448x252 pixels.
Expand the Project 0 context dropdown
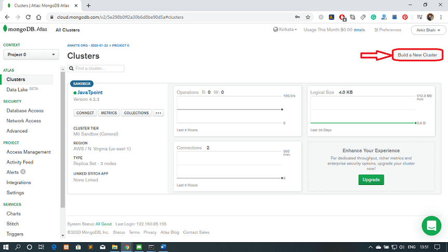click(31, 55)
